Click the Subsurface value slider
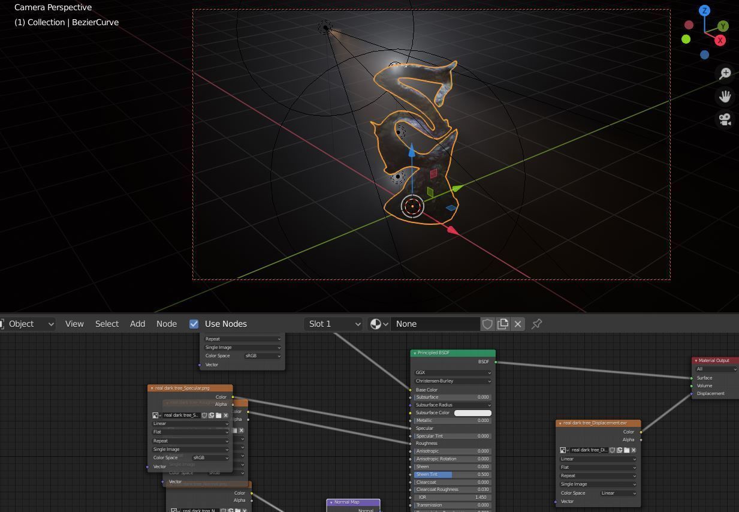 coord(453,397)
